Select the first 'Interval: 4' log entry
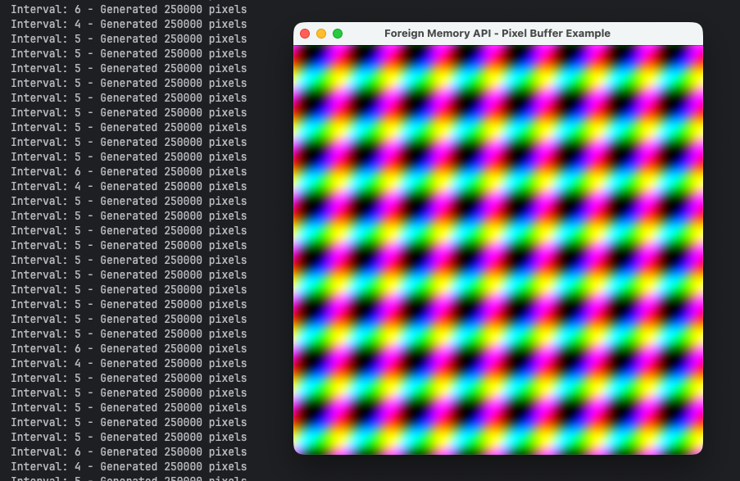The height and width of the screenshot is (481, 740). [129, 24]
